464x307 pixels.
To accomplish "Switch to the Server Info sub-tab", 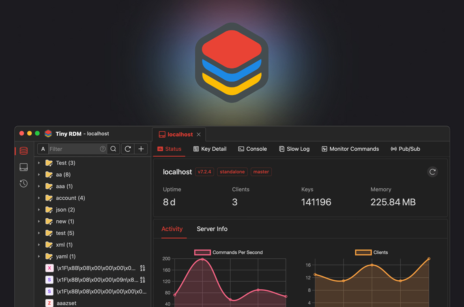I will pos(212,229).
